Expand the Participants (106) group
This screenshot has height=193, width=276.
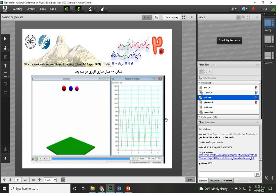(x=199, y=117)
